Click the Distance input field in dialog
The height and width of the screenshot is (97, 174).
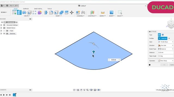(166, 53)
